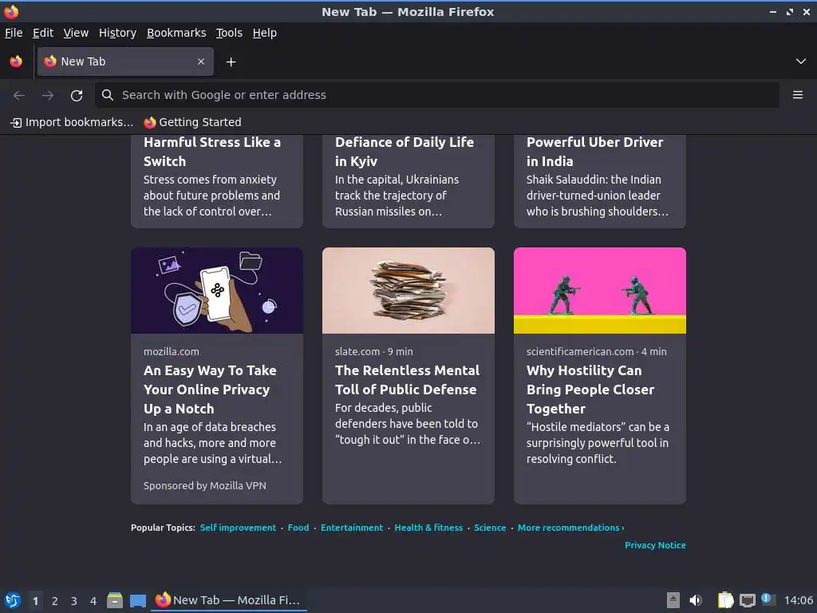817x613 pixels.
Task: Open Getting Started bookmark
Action: tap(193, 122)
